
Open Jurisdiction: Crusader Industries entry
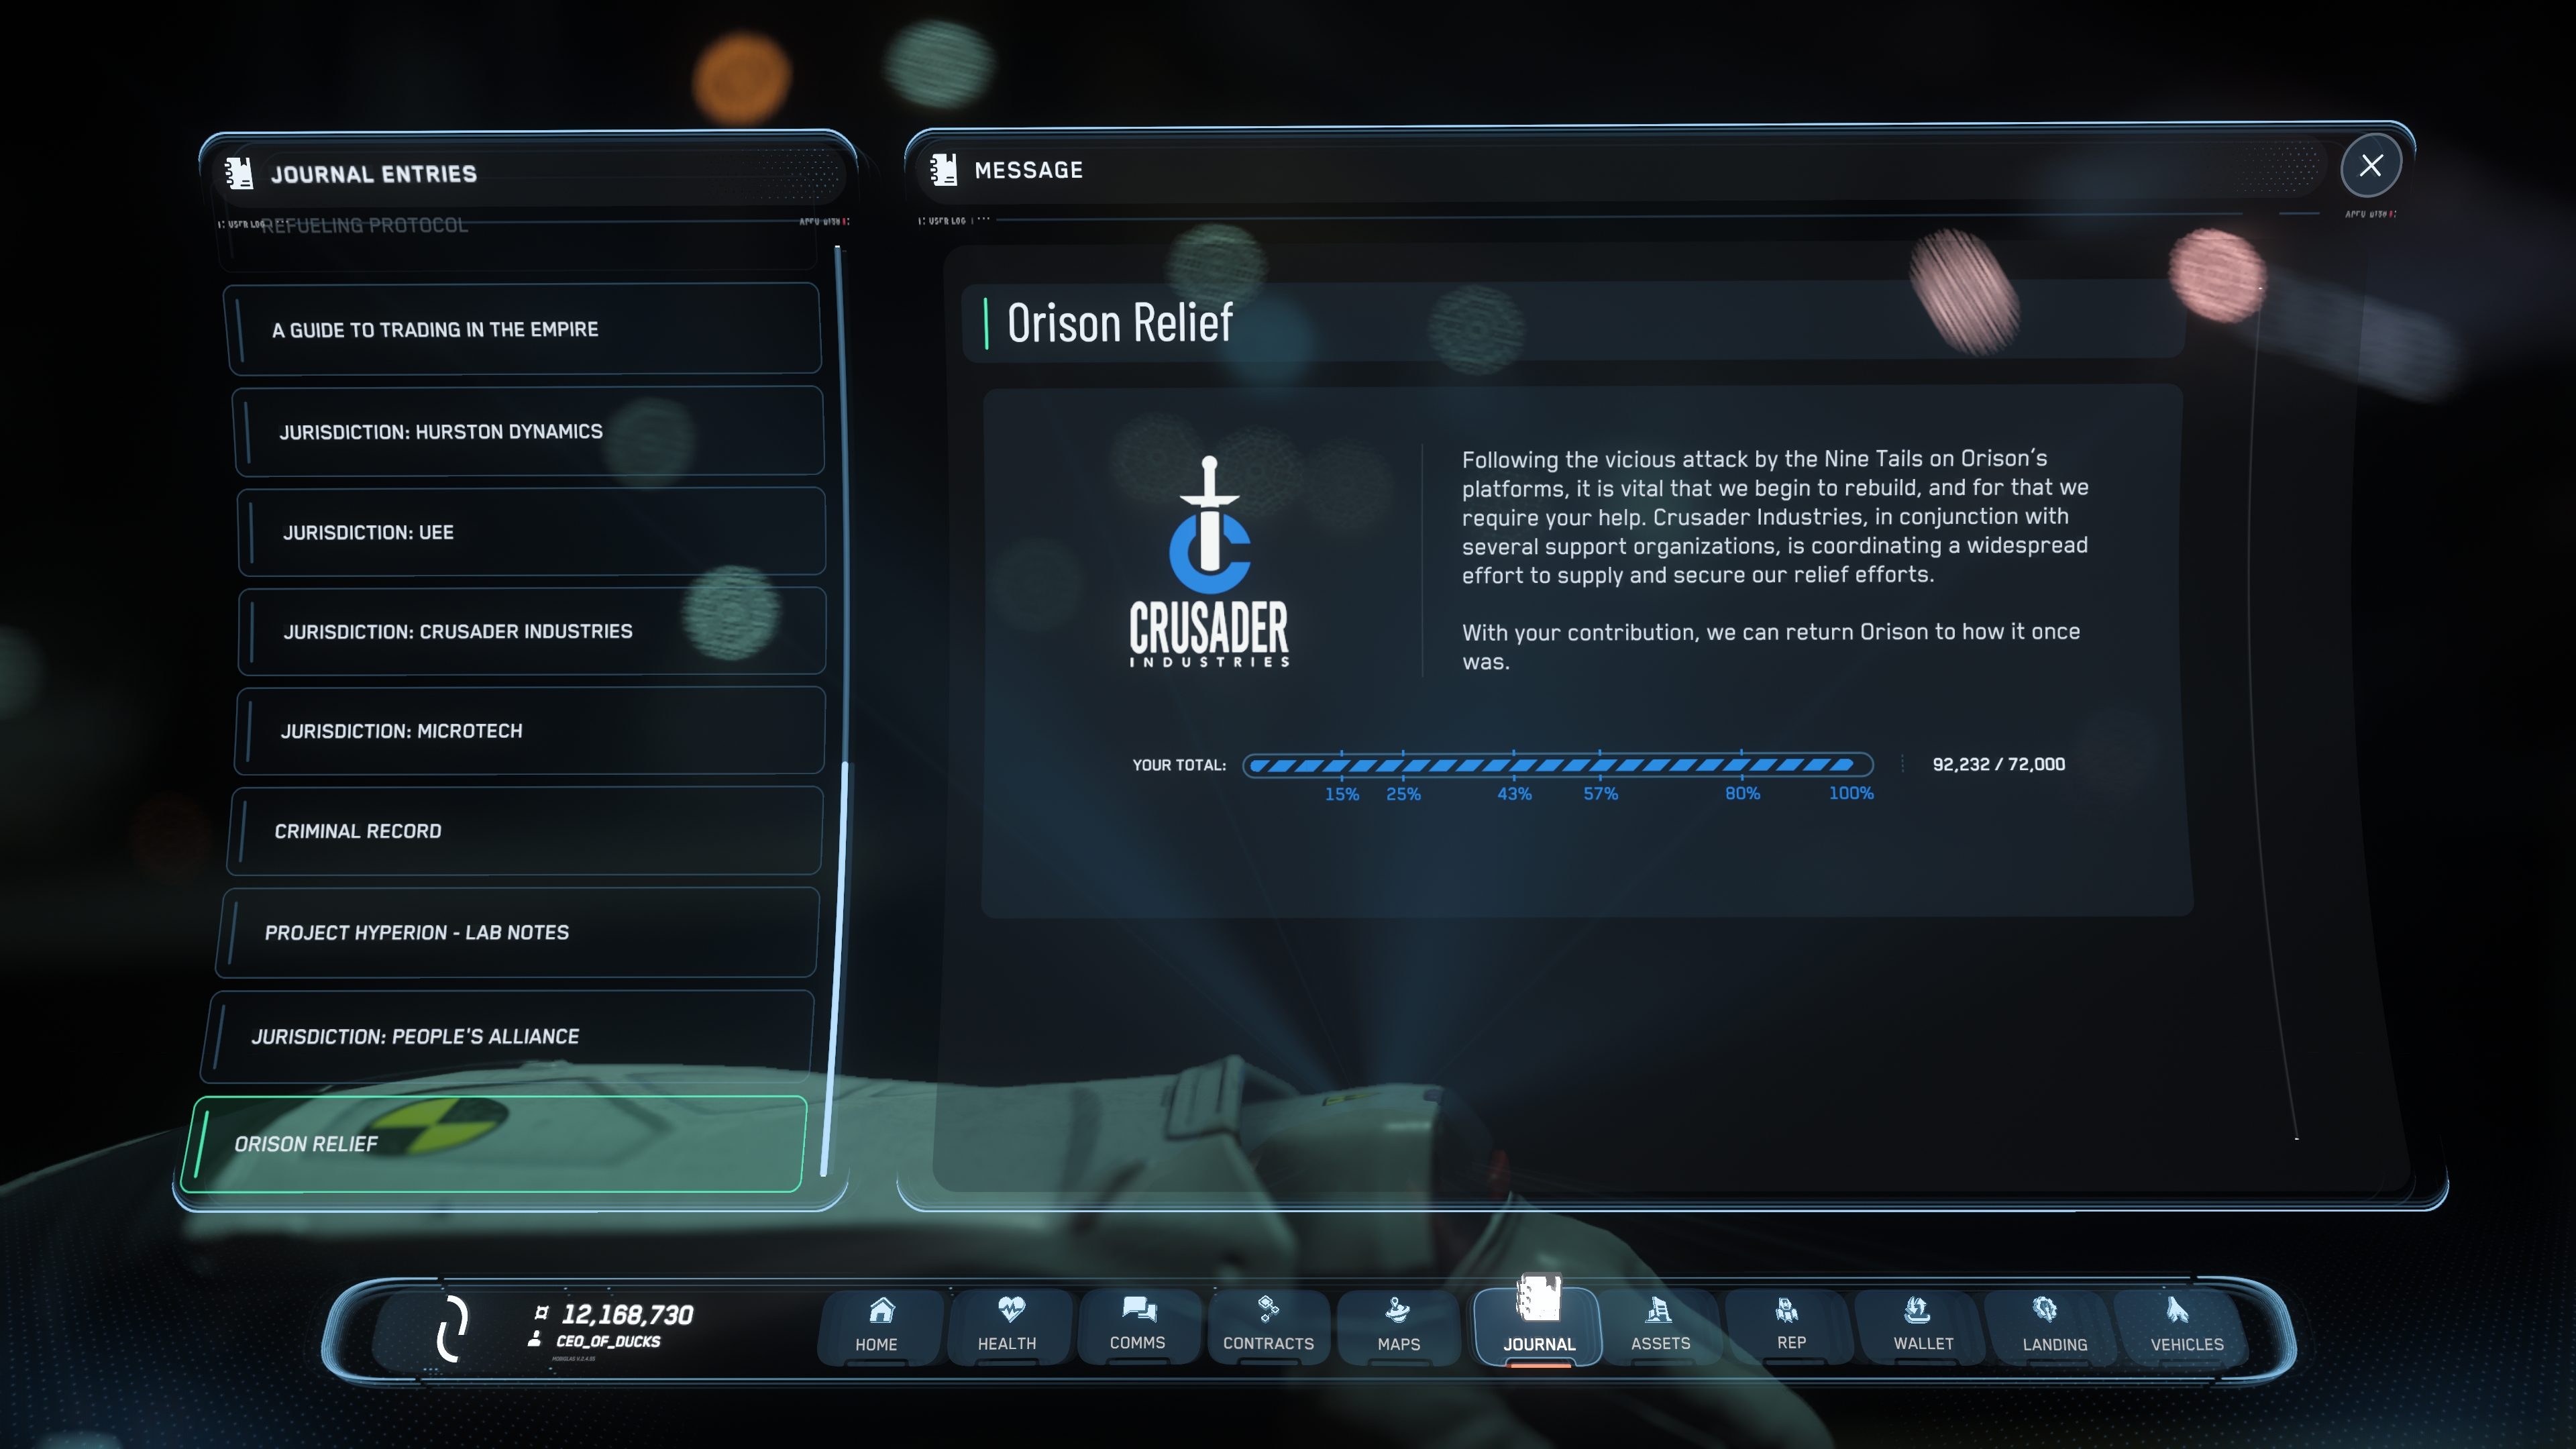(x=532, y=631)
